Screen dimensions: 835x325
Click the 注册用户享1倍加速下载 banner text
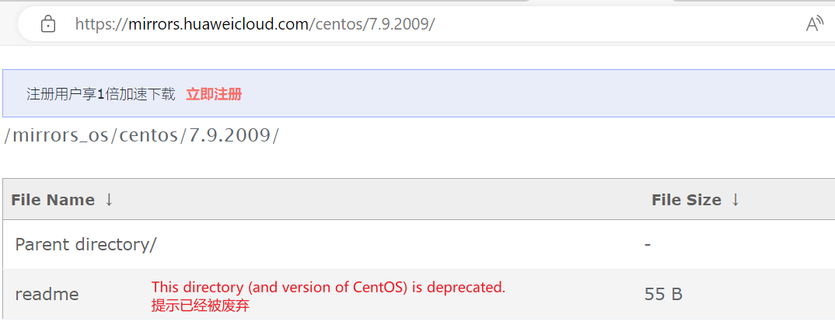pyautogui.click(x=101, y=94)
